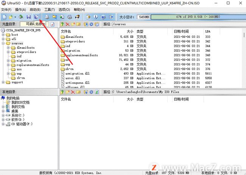Click the yellow folder Convert toolbar icon

pyautogui.click(x=54, y=17)
